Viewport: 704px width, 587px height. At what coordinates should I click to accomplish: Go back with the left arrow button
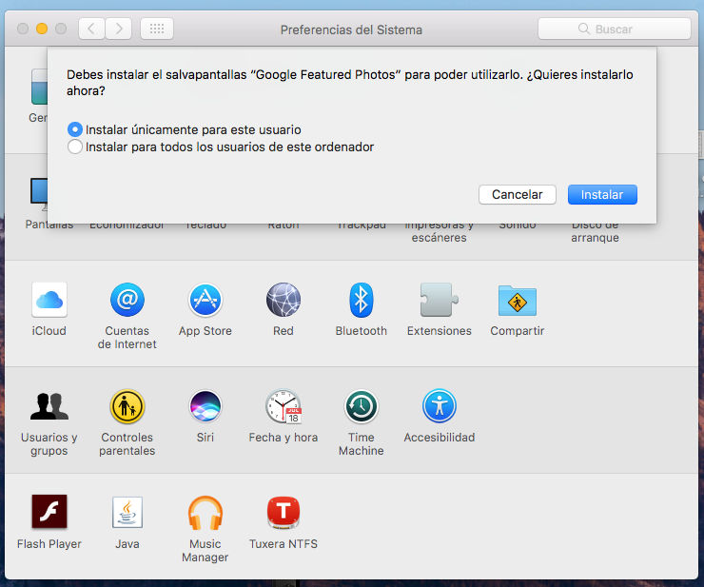tap(91, 29)
